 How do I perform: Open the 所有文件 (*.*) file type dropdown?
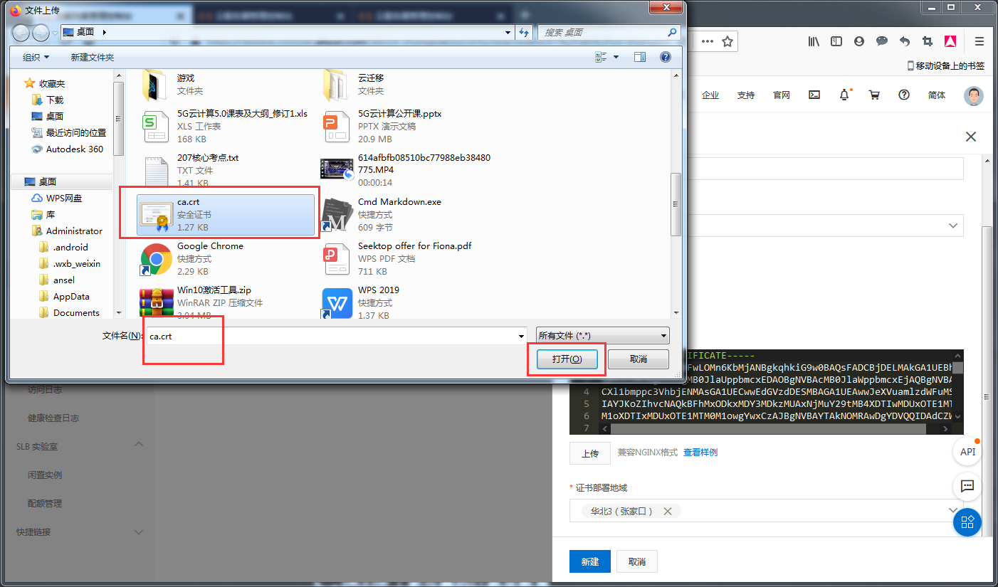pos(602,335)
